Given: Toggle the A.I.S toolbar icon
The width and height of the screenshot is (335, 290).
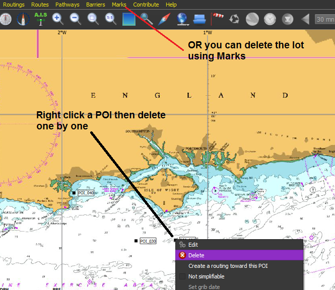Looking at the screenshot, I should 41,19.
